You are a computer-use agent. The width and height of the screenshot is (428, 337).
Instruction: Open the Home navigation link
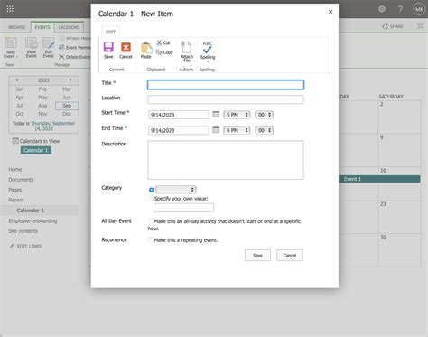(15, 169)
